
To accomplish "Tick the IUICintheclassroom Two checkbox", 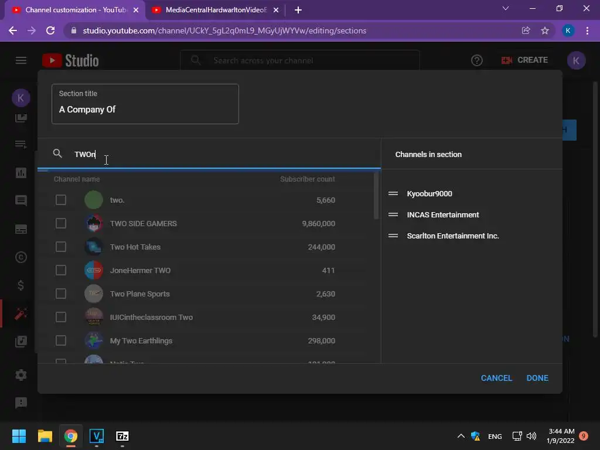I will coord(61,317).
